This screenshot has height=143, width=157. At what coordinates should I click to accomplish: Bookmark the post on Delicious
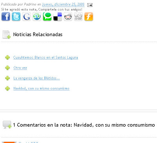pos(58,16)
